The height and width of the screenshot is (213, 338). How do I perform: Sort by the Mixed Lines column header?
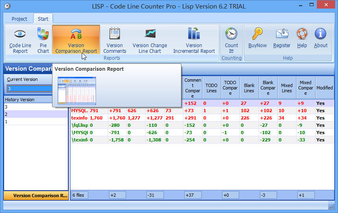[287, 88]
